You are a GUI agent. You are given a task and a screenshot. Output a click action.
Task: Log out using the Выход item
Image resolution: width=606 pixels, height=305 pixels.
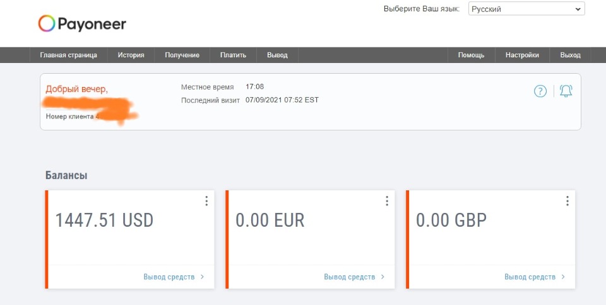click(x=570, y=55)
